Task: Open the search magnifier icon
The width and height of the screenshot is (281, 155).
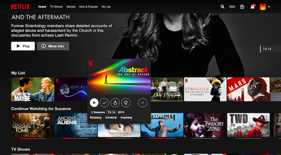Action: [222, 7]
